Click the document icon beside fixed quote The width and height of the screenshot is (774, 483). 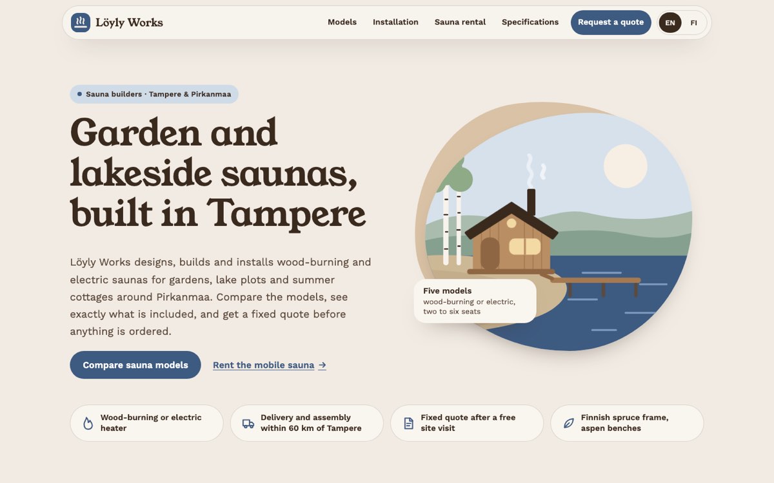pyautogui.click(x=408, y=423)
